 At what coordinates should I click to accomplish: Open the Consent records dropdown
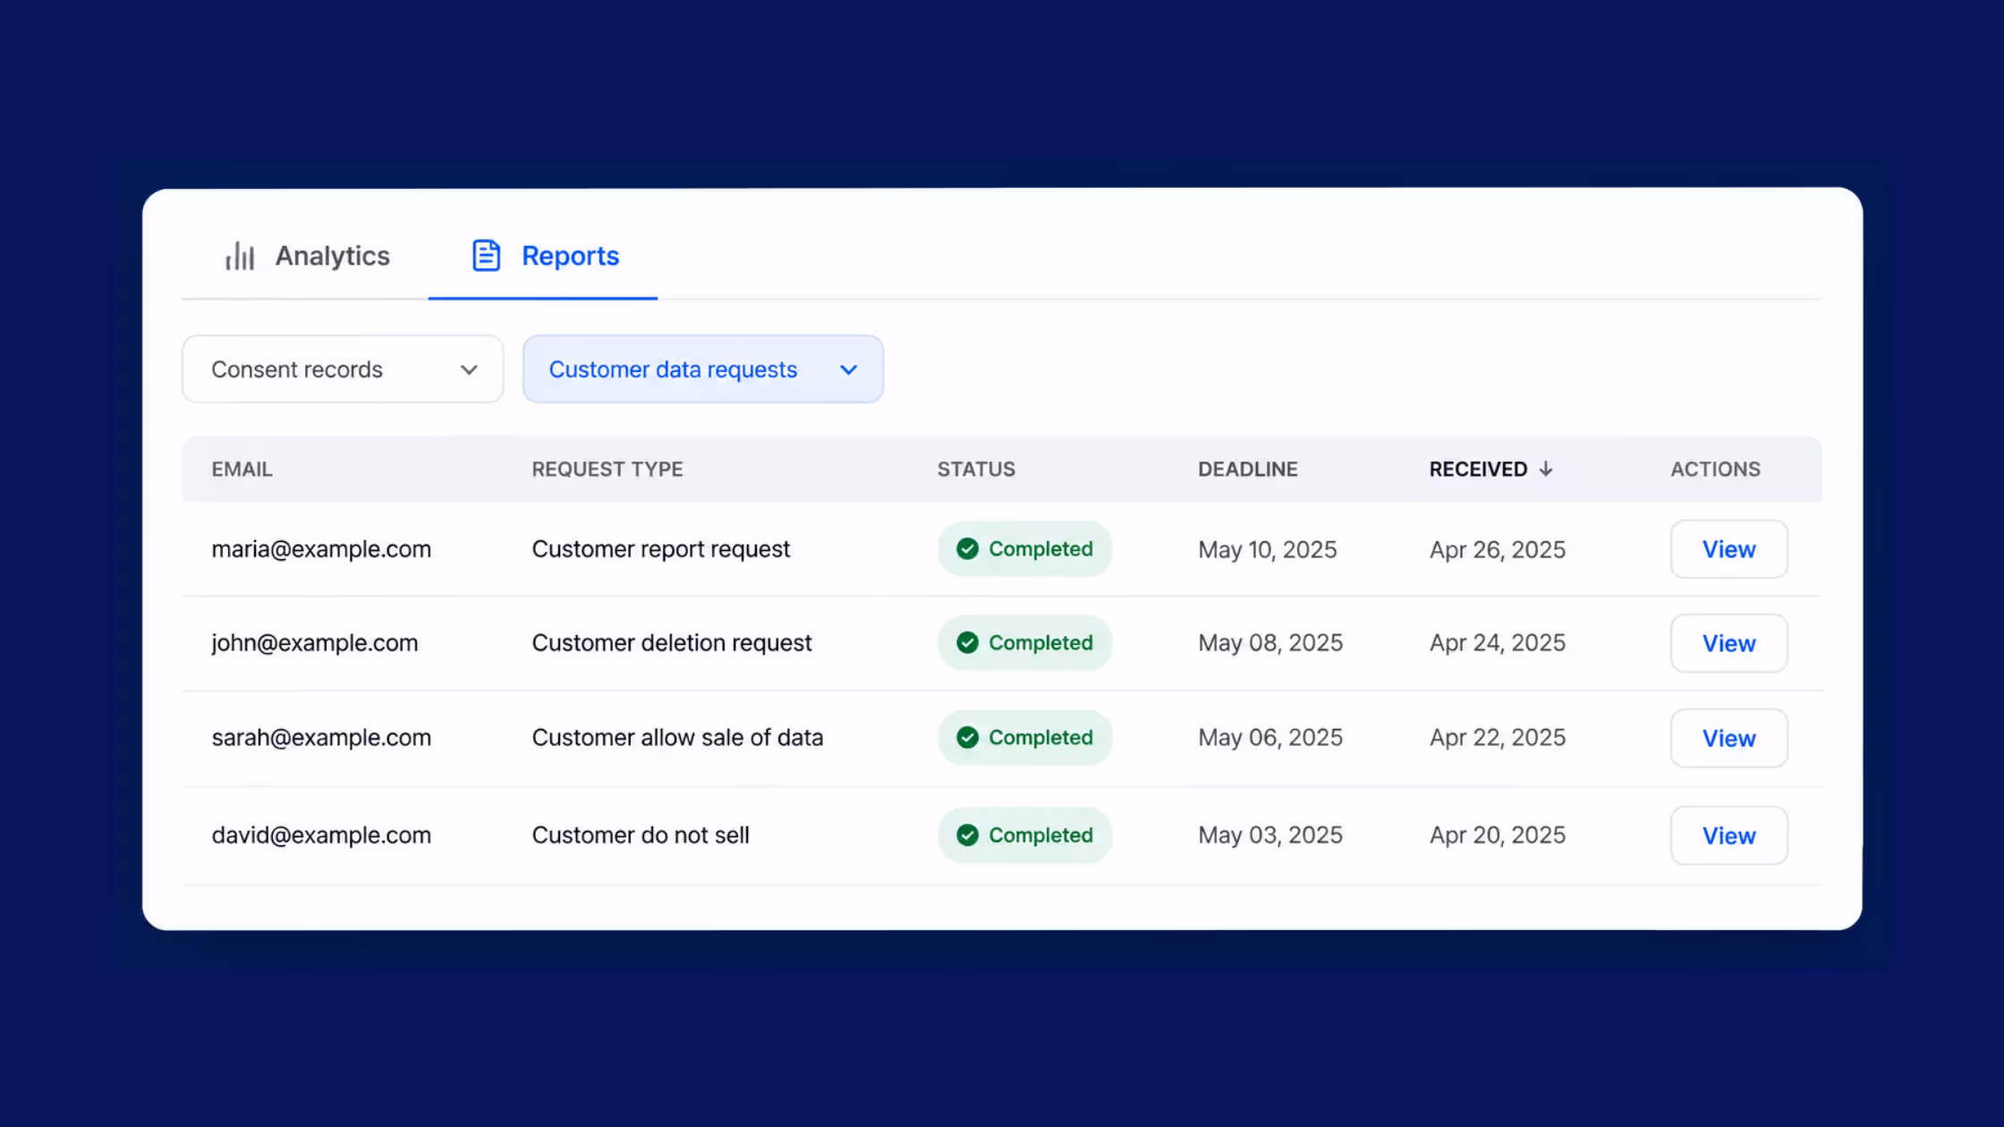click(343, 369)
